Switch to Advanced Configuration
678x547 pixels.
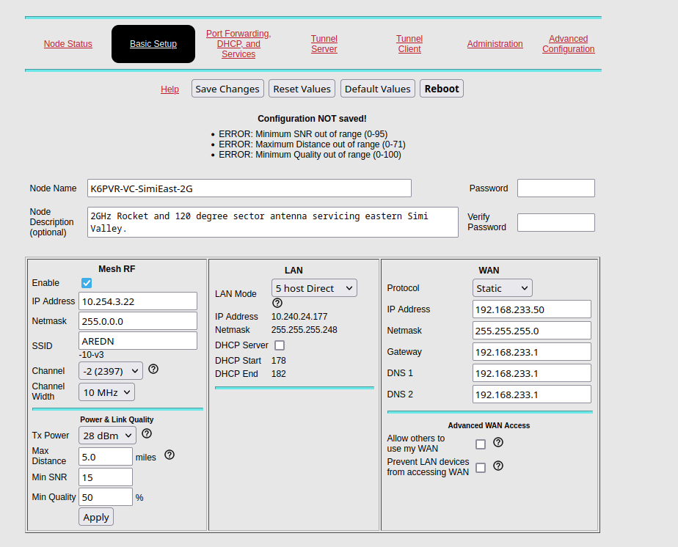(x=568, y=44)
